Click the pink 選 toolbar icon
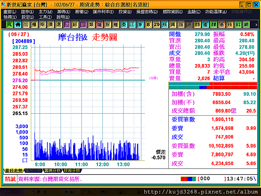 coord(67,24)
